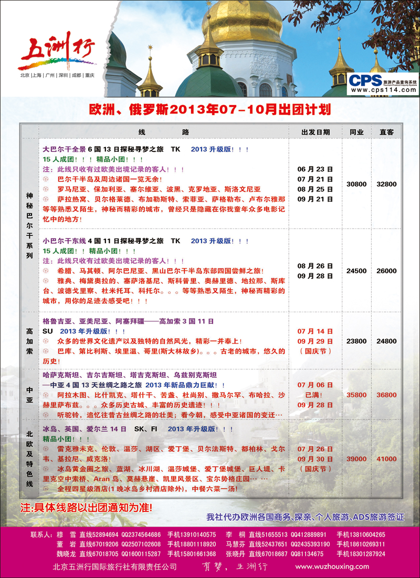
Task: Select departure date 07月06日
Action: pyautogui.click(x=316, y=385)
